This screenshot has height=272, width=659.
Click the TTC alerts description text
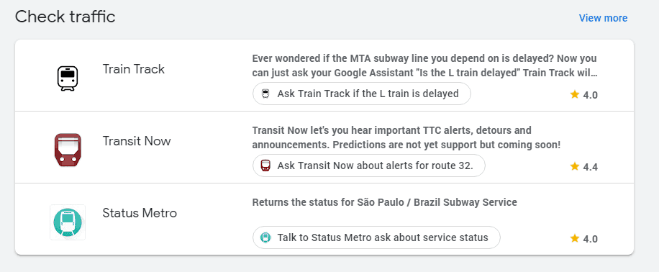tap(406, 137)
